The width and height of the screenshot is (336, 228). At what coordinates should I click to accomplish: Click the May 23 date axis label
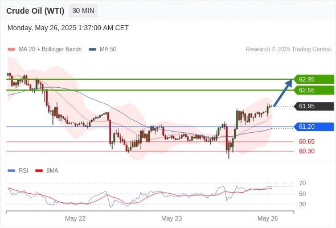point(171,218)
